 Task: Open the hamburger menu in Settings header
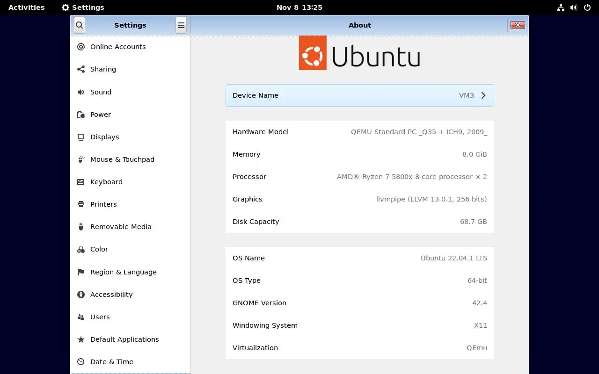(181, 25)
